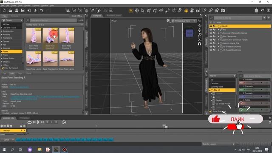Image resolution: width=272 pixels, height=153 pixels.
Task: Switch to the Products tab
Action: [14, 16]
